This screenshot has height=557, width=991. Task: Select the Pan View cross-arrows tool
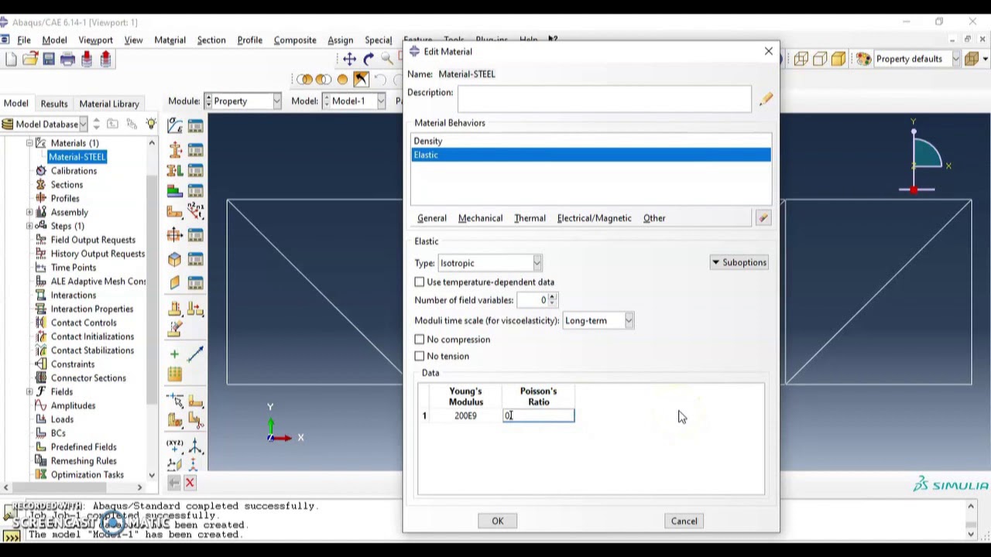(350, 59)
